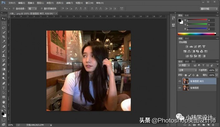Select the Horizontal Type tool
Screen dimensions: 220x127
click(4, 88)
